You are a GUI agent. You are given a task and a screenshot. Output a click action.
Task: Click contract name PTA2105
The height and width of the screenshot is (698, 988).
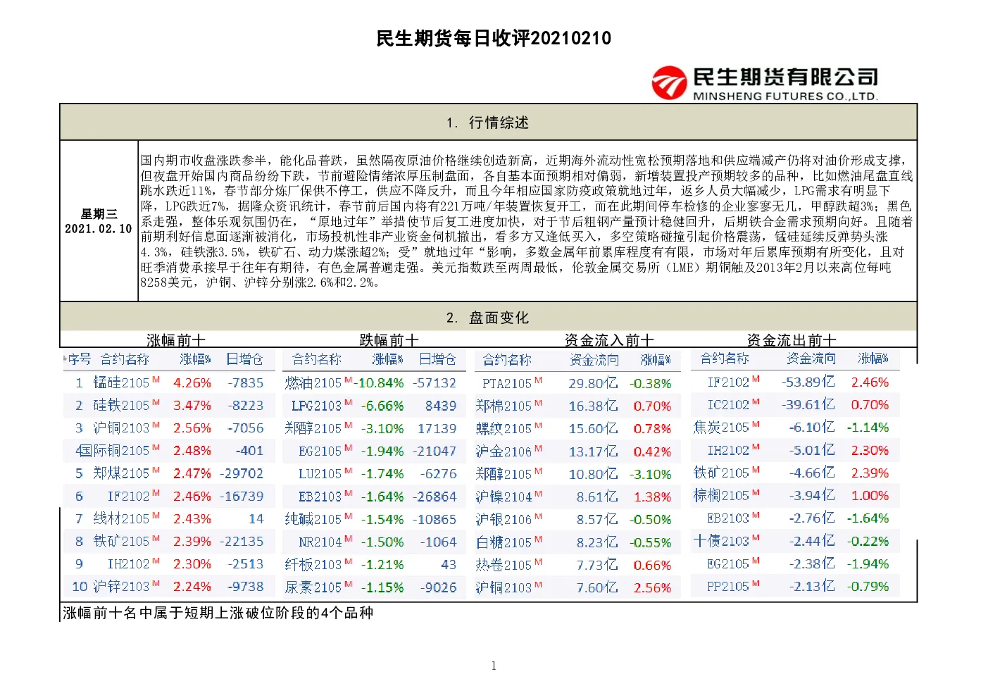[x=507, y=384]
